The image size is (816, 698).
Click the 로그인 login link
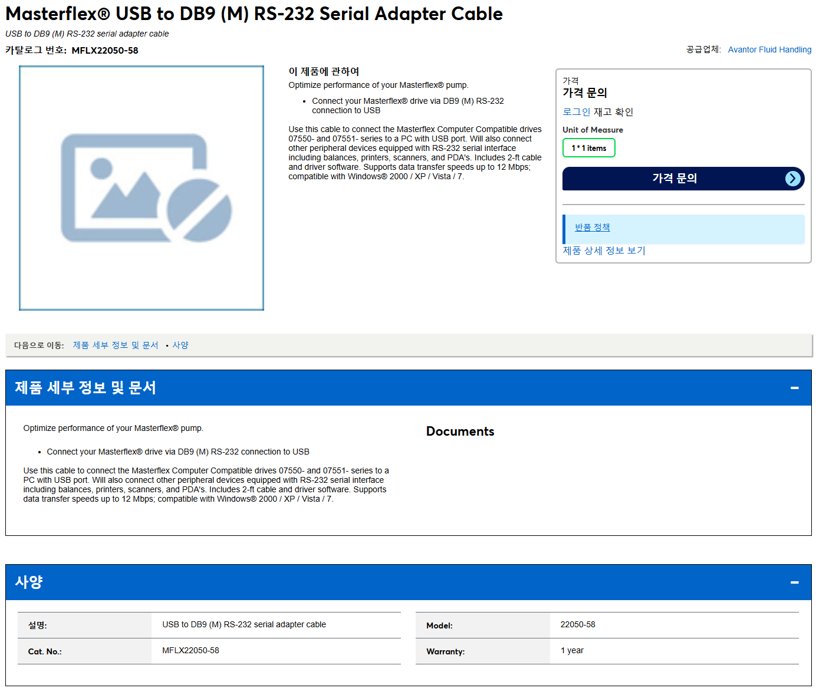click(x=576, y=112)
